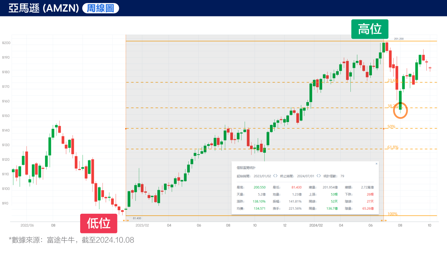This screenshot has height=253, width=447.
Task: Click the previous arrow beside 終止時間 2024/07/01
Action: click(x=317, y=176)
